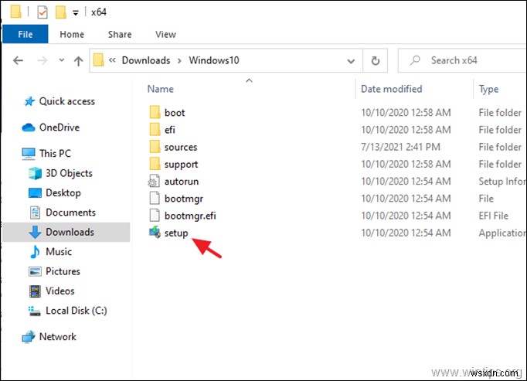Open Network in navigation pane
This screenshot has height=381, width=527.
click(x=57, y=337)
